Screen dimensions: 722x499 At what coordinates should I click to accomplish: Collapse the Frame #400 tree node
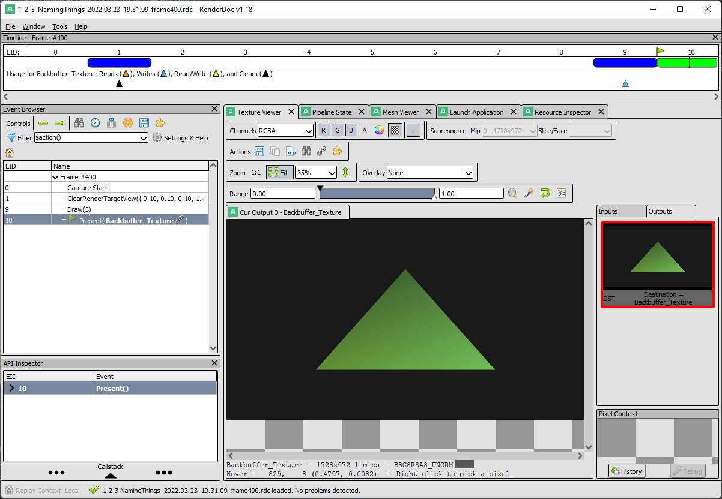(55, 178)
